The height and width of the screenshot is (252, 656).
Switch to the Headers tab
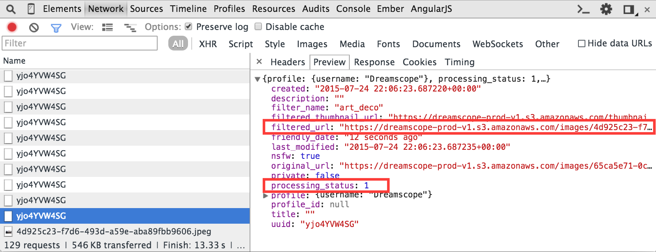[287, 62]
